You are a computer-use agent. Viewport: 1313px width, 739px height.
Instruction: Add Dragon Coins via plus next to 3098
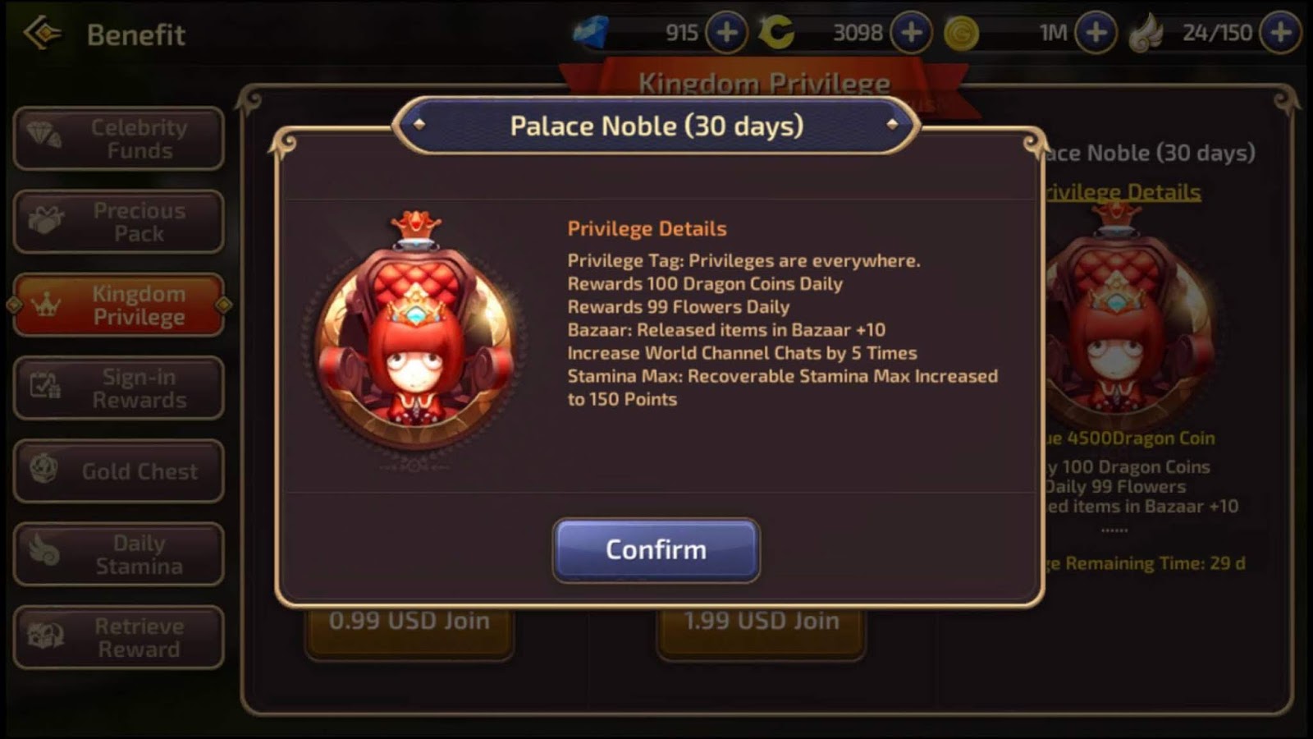pyautogui.click(x=911, y=33)
